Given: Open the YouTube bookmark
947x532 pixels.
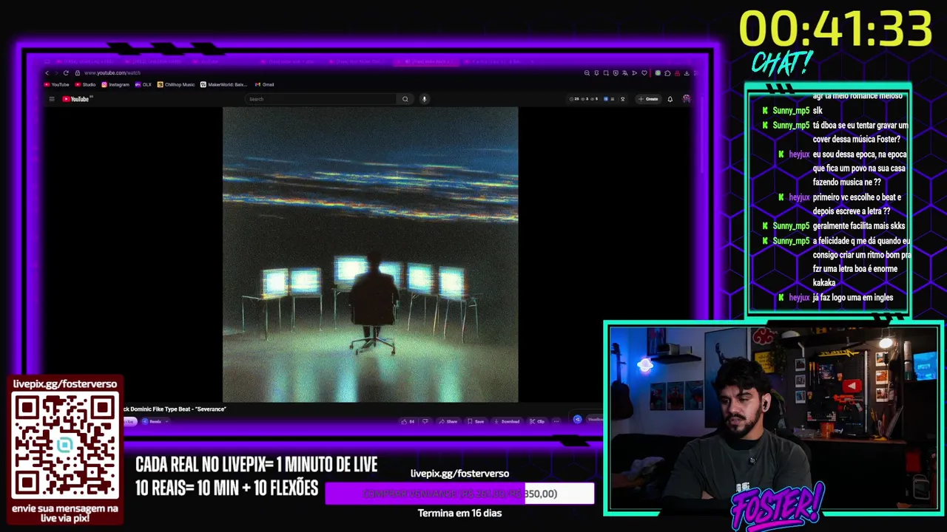Looking at the screenshot, I should pos(56,84).
